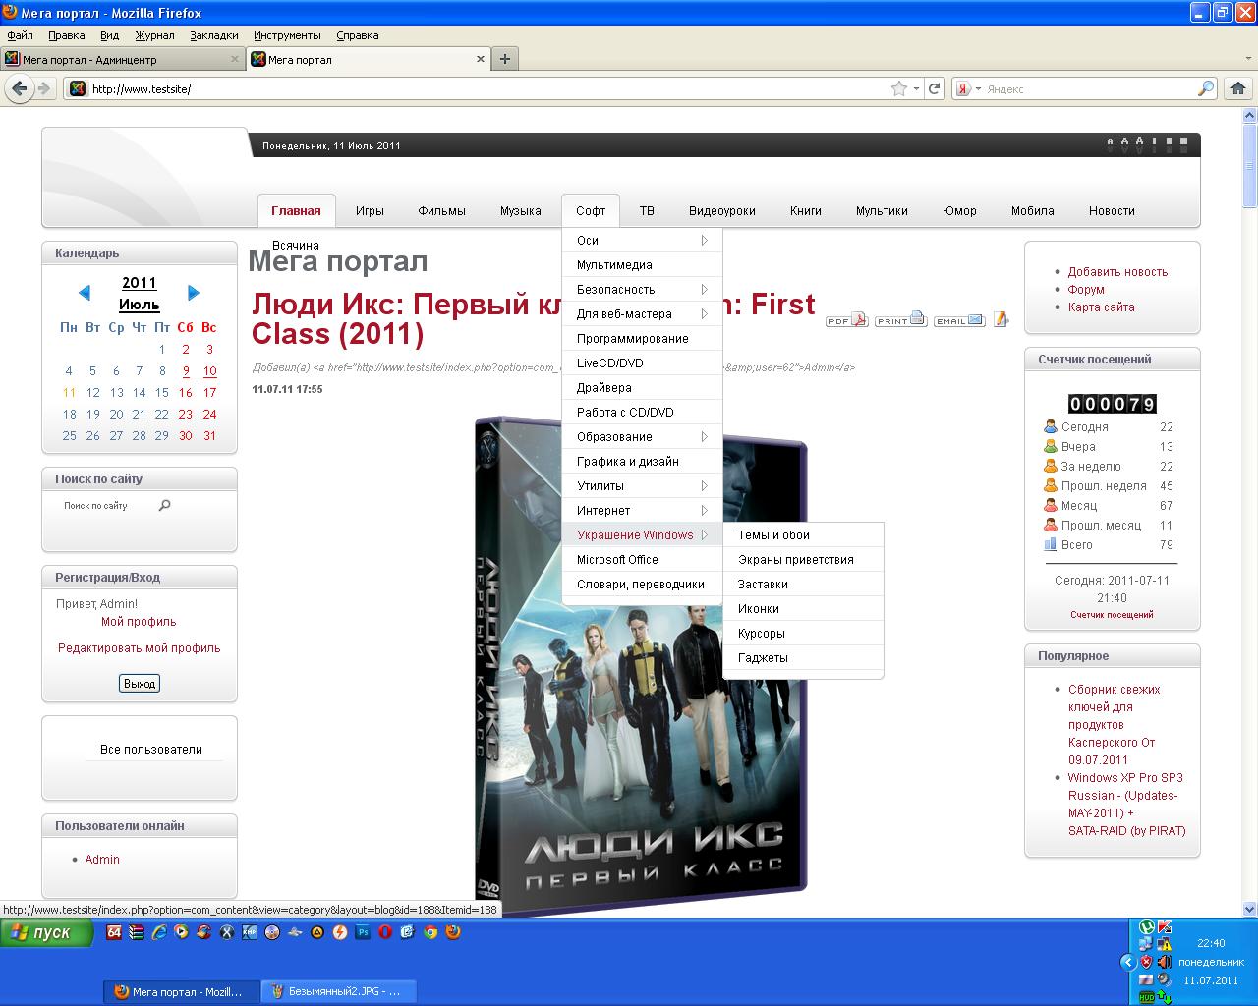Click the PDF export icon
1258x1006 pixels.
pyautogui.click(x=846, y=319)
